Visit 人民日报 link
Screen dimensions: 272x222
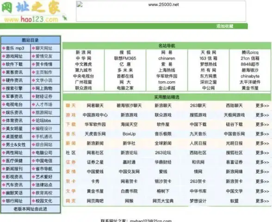pos(198,143)
